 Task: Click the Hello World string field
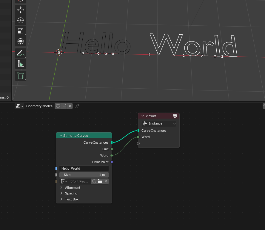point(84,168)
